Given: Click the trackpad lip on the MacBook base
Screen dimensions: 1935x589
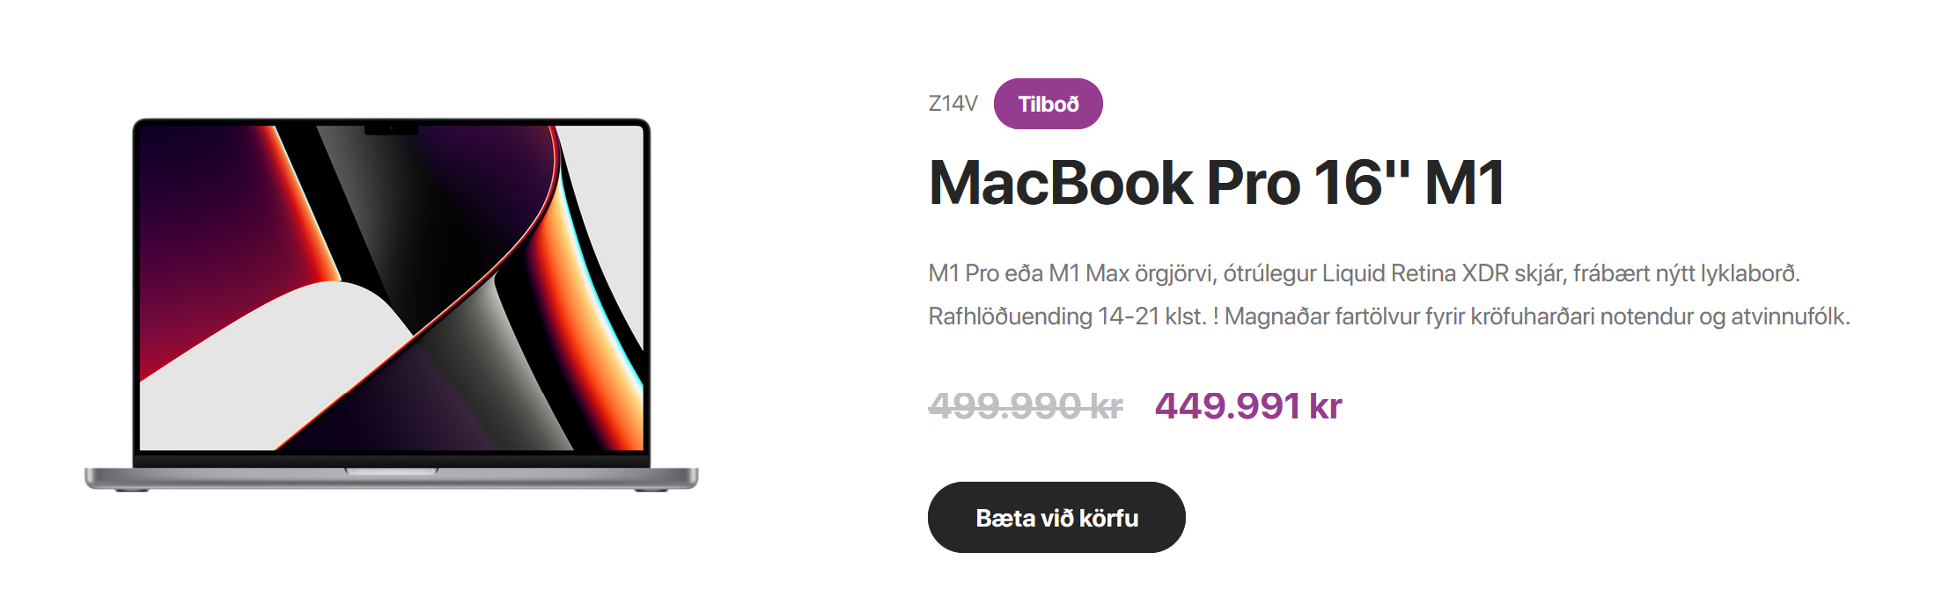Looking at the screenshot, I should pos(391,472).
